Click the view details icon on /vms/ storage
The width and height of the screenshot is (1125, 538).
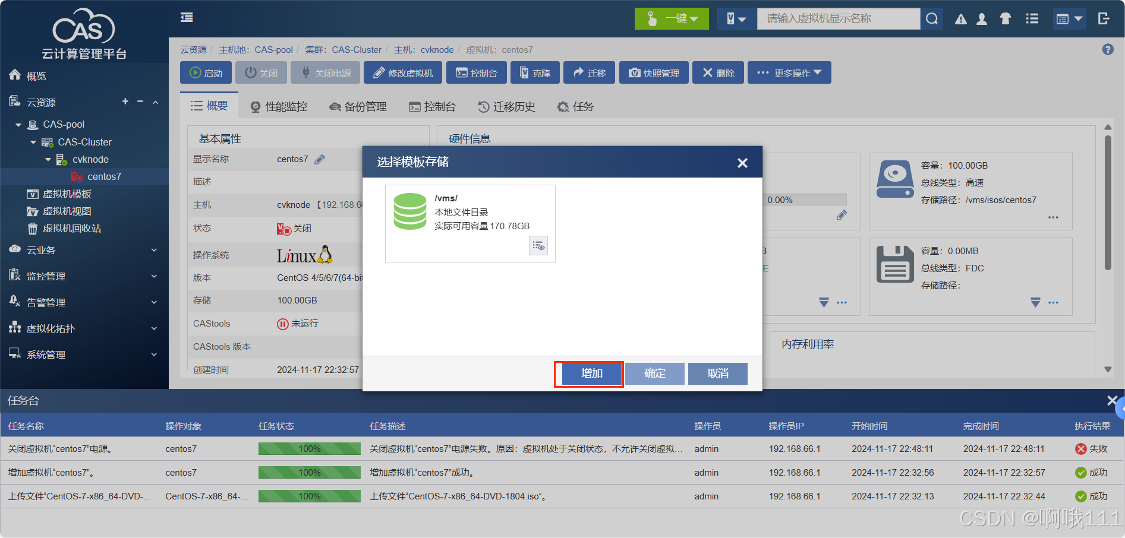(x=538, y=246)
